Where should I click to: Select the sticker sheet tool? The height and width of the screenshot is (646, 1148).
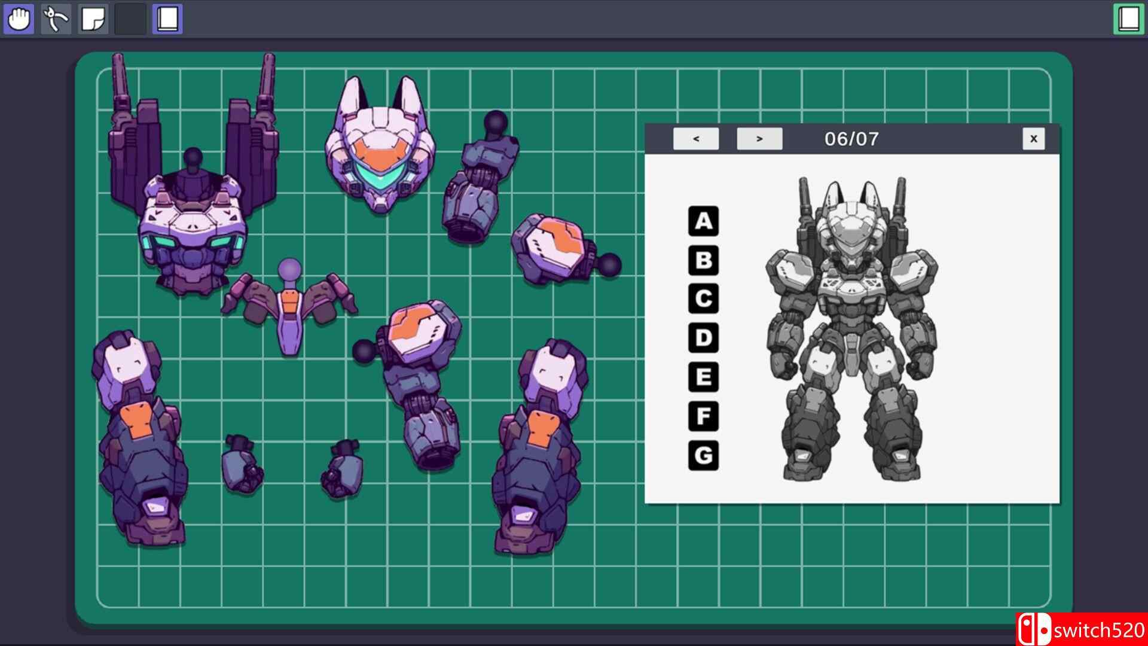coord(93,19)
